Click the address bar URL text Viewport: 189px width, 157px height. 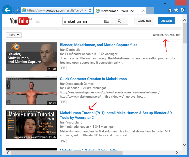click(x=53, y=10)
